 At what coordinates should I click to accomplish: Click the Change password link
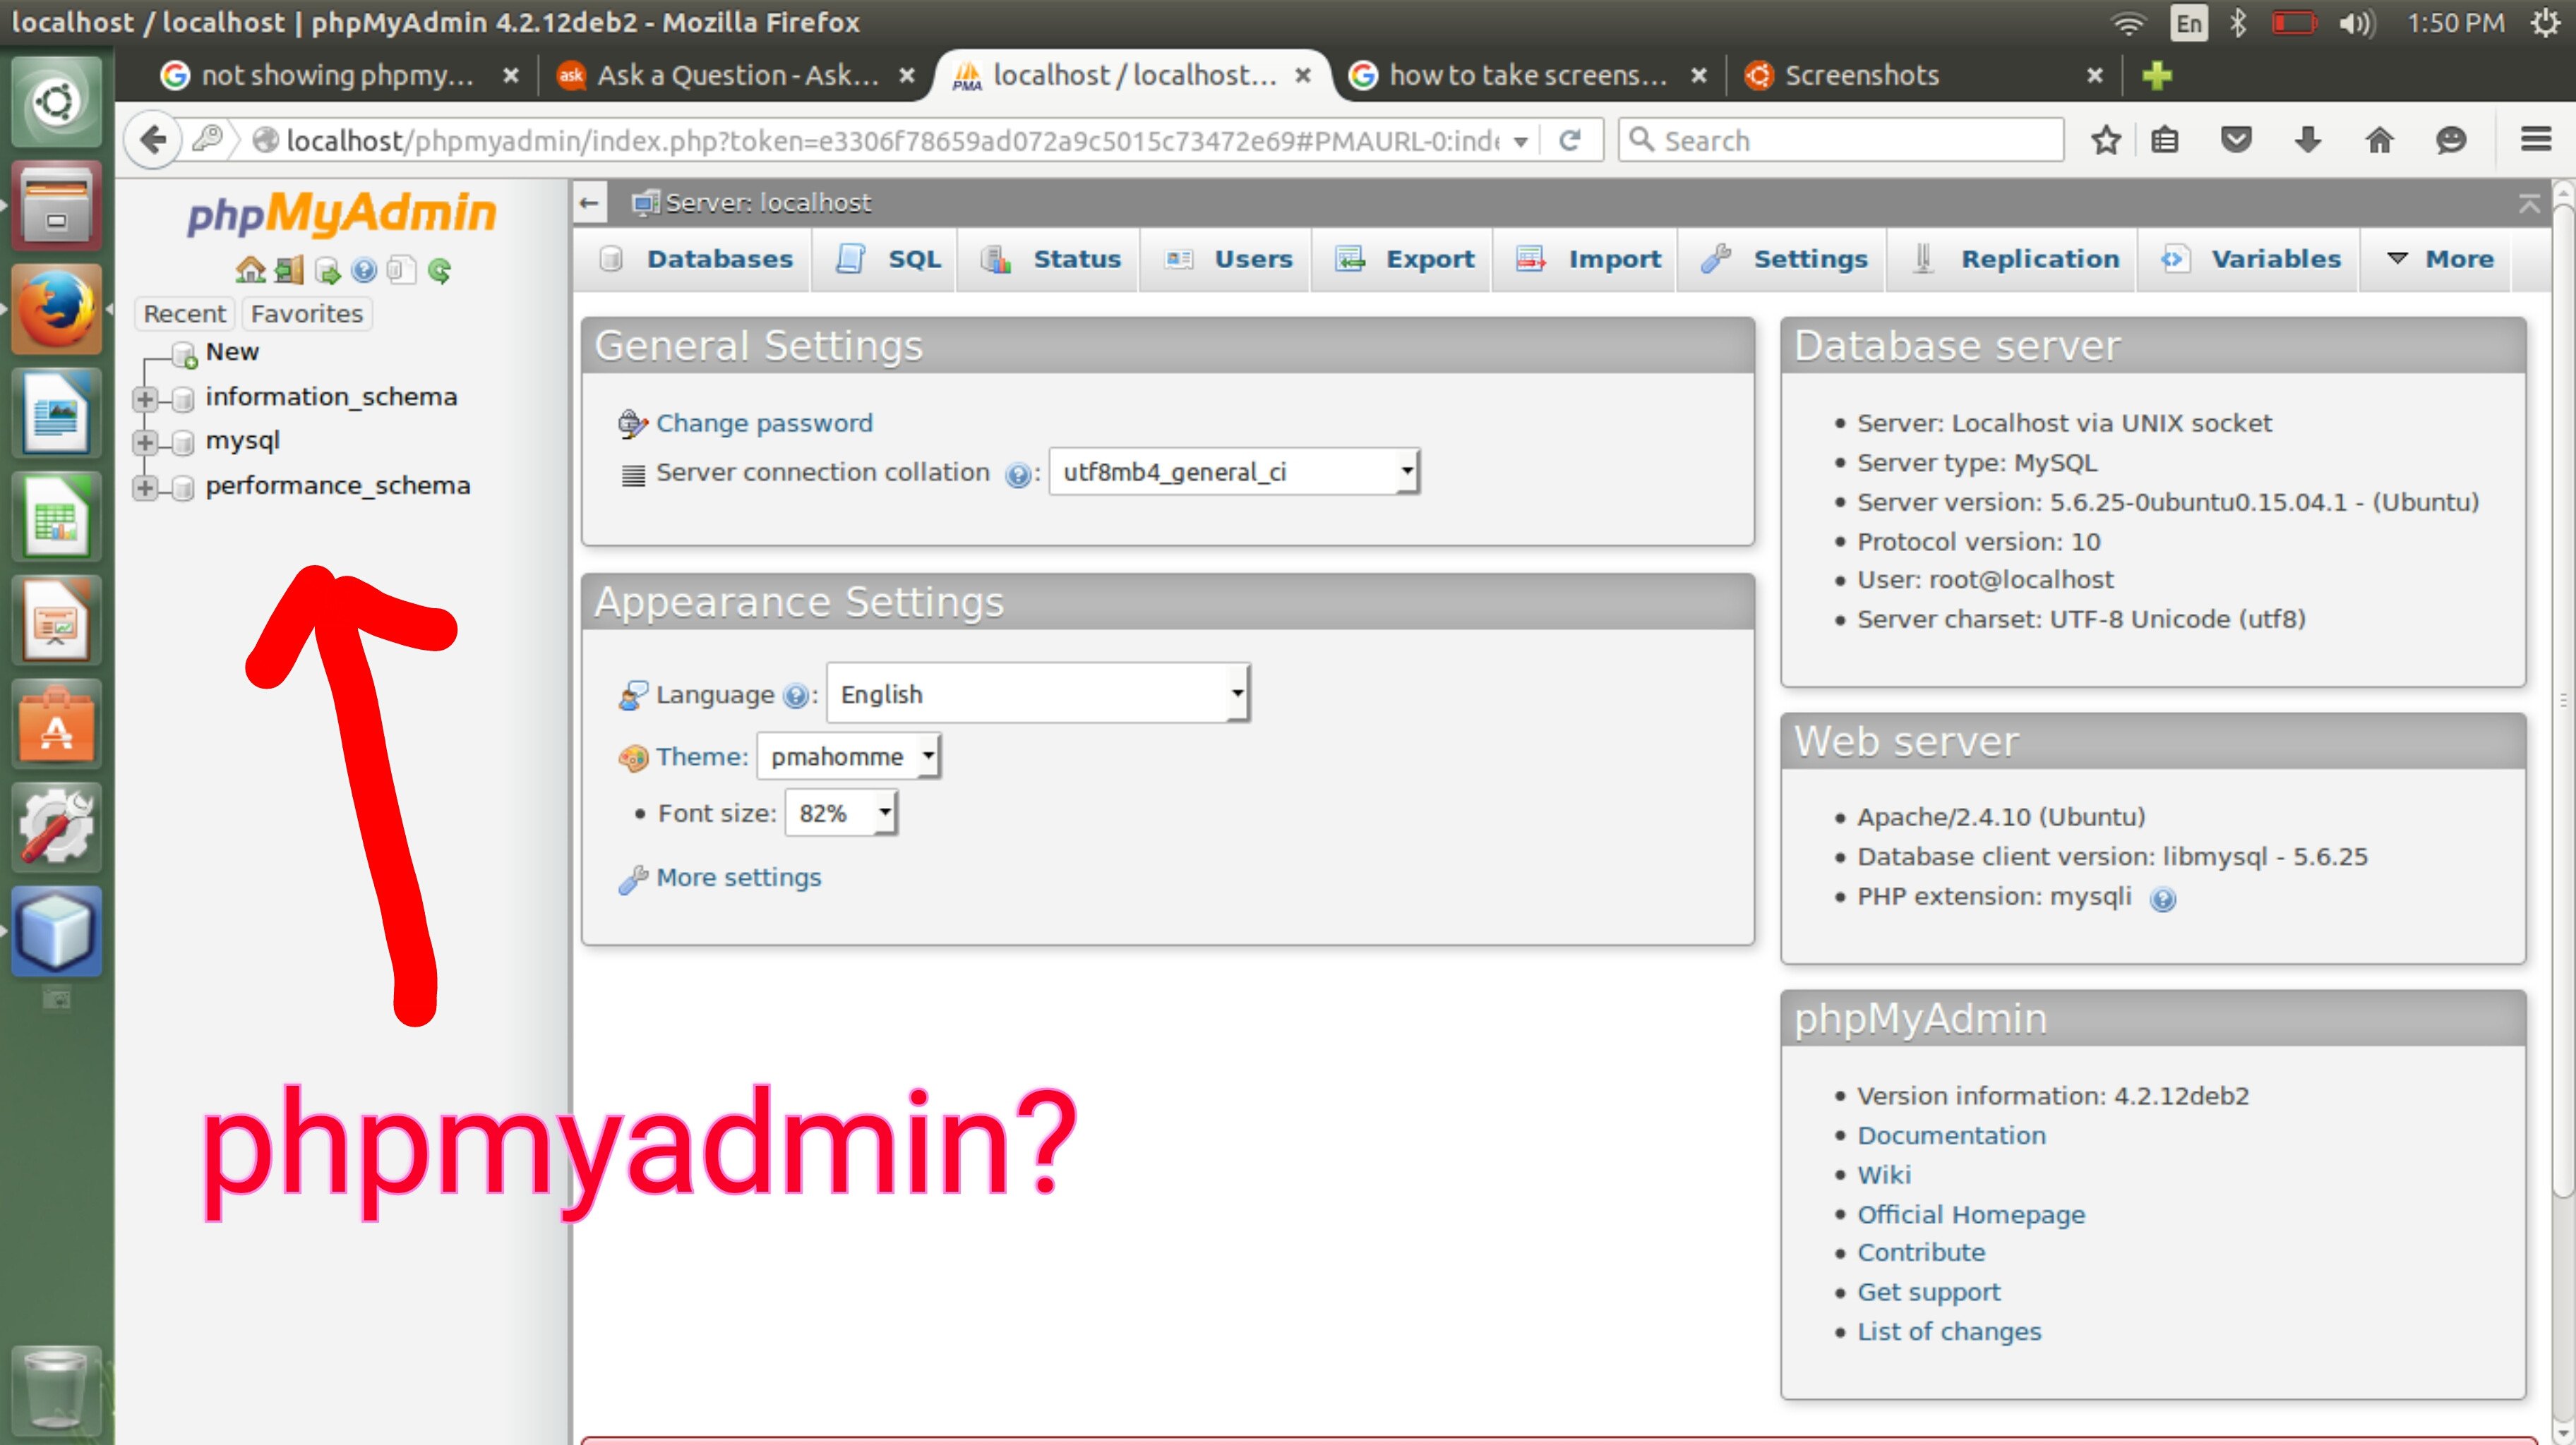tap(764, 423)
